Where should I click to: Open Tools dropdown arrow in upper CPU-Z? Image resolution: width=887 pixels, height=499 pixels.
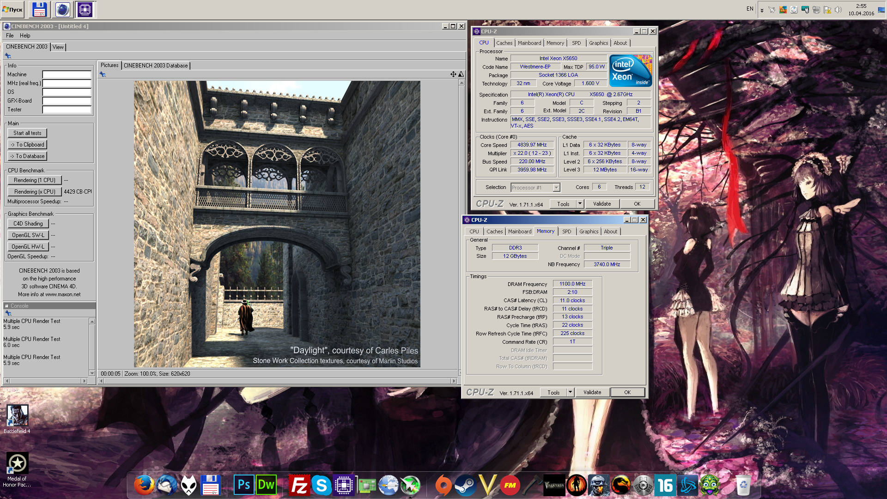(x=580, y=204)
